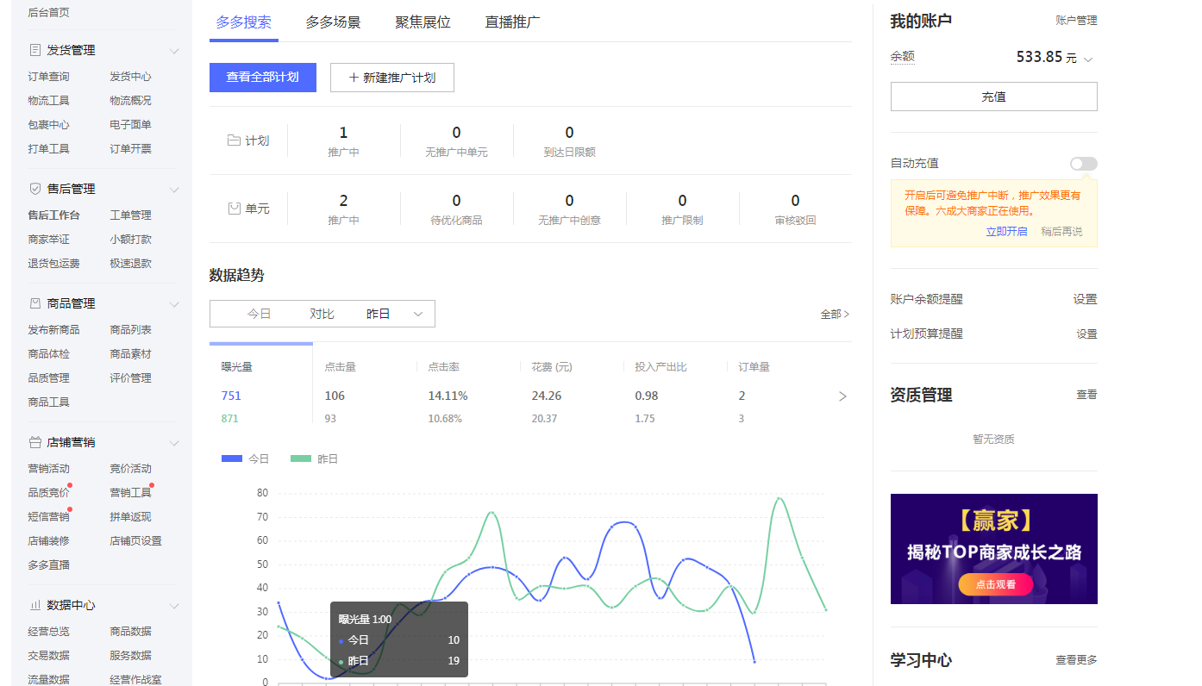Collapse the 发货管理 section chevron
This screenshot has width=1202, height=686.
(x=174, y=51)
